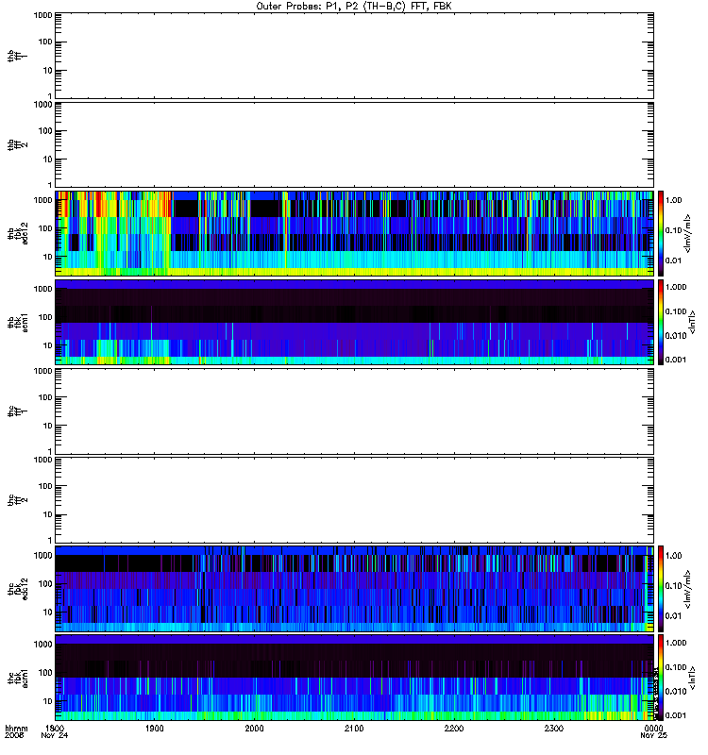Click the 2200 time axis label
The width and height of the screenshot is (708, 755).
pyautogui.click(x=454, y=728)
